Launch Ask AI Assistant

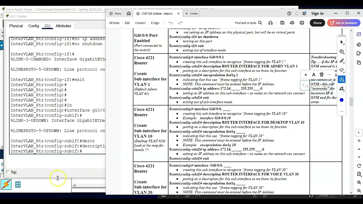coord(344,23)
